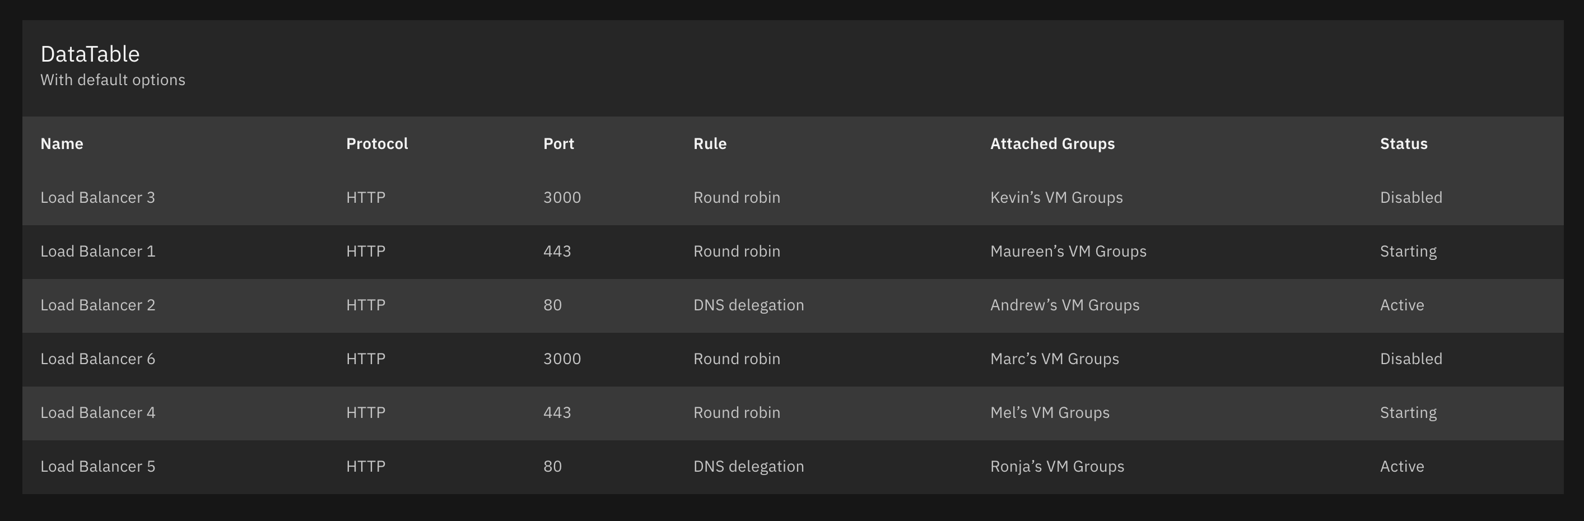
Task: Click DNS delegation rule for Load Balancer 2
Action: (748, 305)
